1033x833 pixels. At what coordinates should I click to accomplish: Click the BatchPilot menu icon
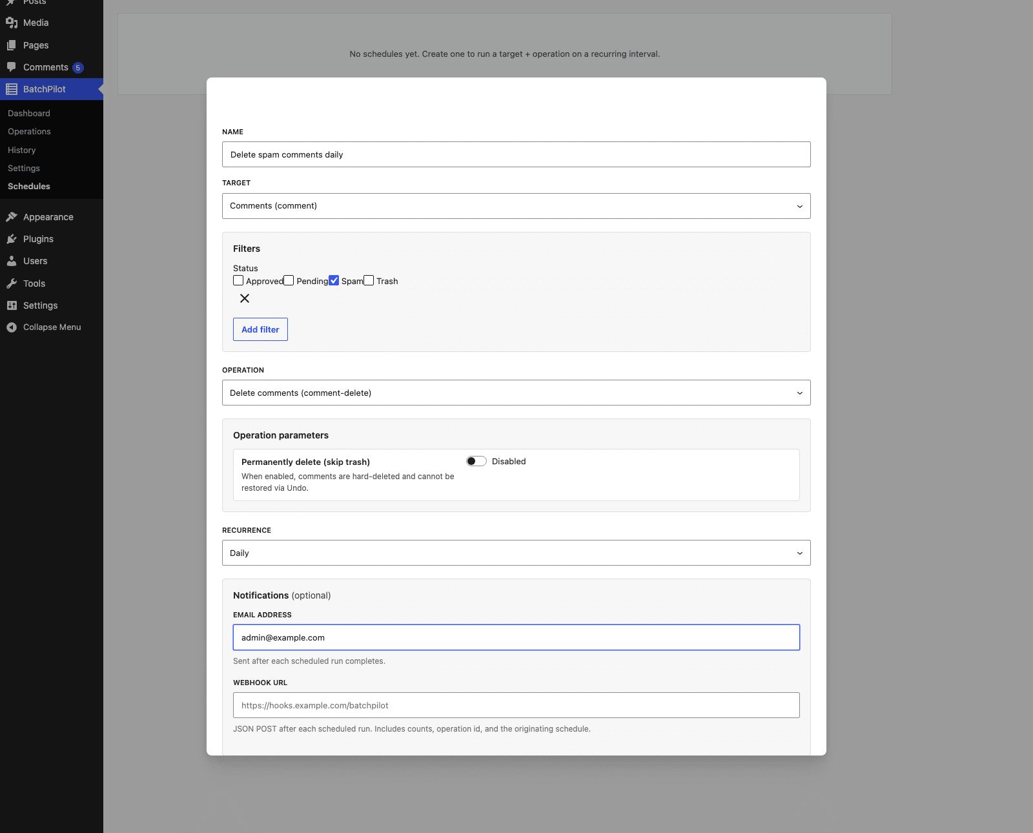click(12, 89)
